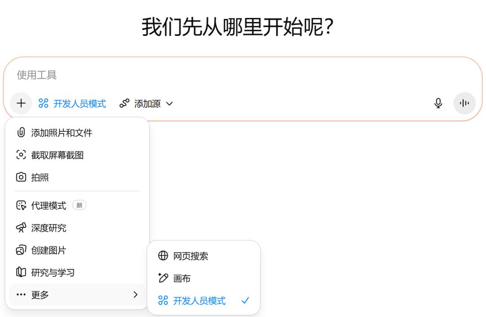Click the telescope icon for 深度研究
Viewport: 486px width, 317px height.
click(x=21, y=228)
